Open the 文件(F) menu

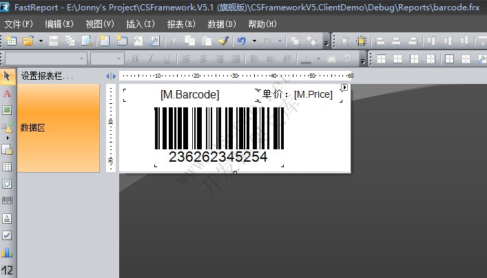coord(19,24)
